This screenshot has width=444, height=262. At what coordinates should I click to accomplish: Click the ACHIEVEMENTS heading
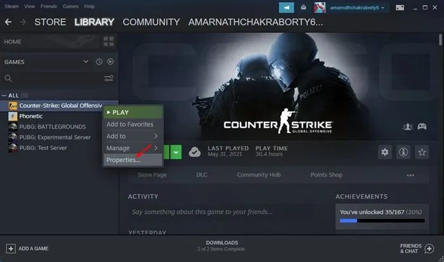point(362,197)
